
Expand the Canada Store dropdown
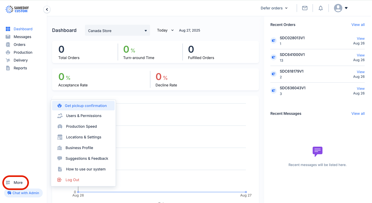click(x=117, y=30)
